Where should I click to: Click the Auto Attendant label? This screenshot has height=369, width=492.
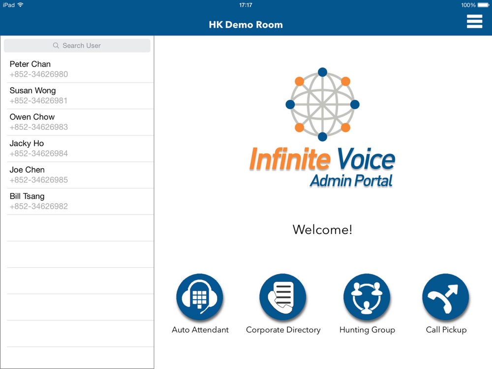pyautogui.click(x=200, y=330)
